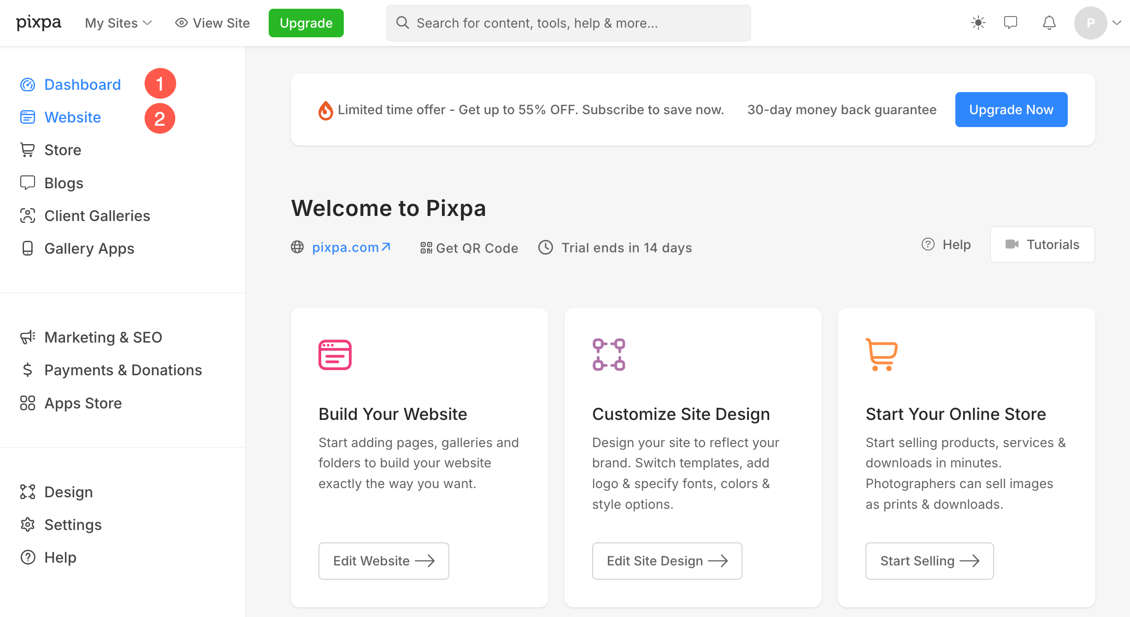Screen dimensions: 1130x617
Task: Click the trial clock icon
Action: point(546,247)
